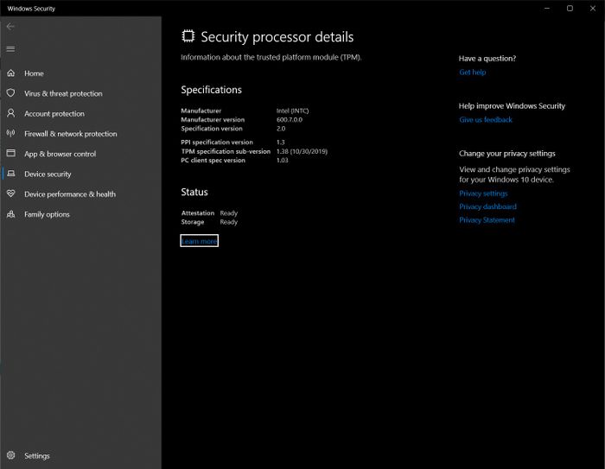Screen dimensions: 605x469
Task: Click the App & browser control icon
Action: pyautogui.click(x=10, y=154)
